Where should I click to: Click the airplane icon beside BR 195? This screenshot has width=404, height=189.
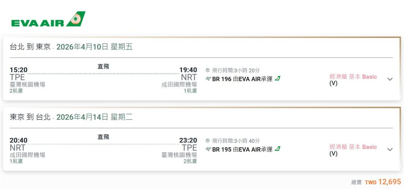pos(208,149)
